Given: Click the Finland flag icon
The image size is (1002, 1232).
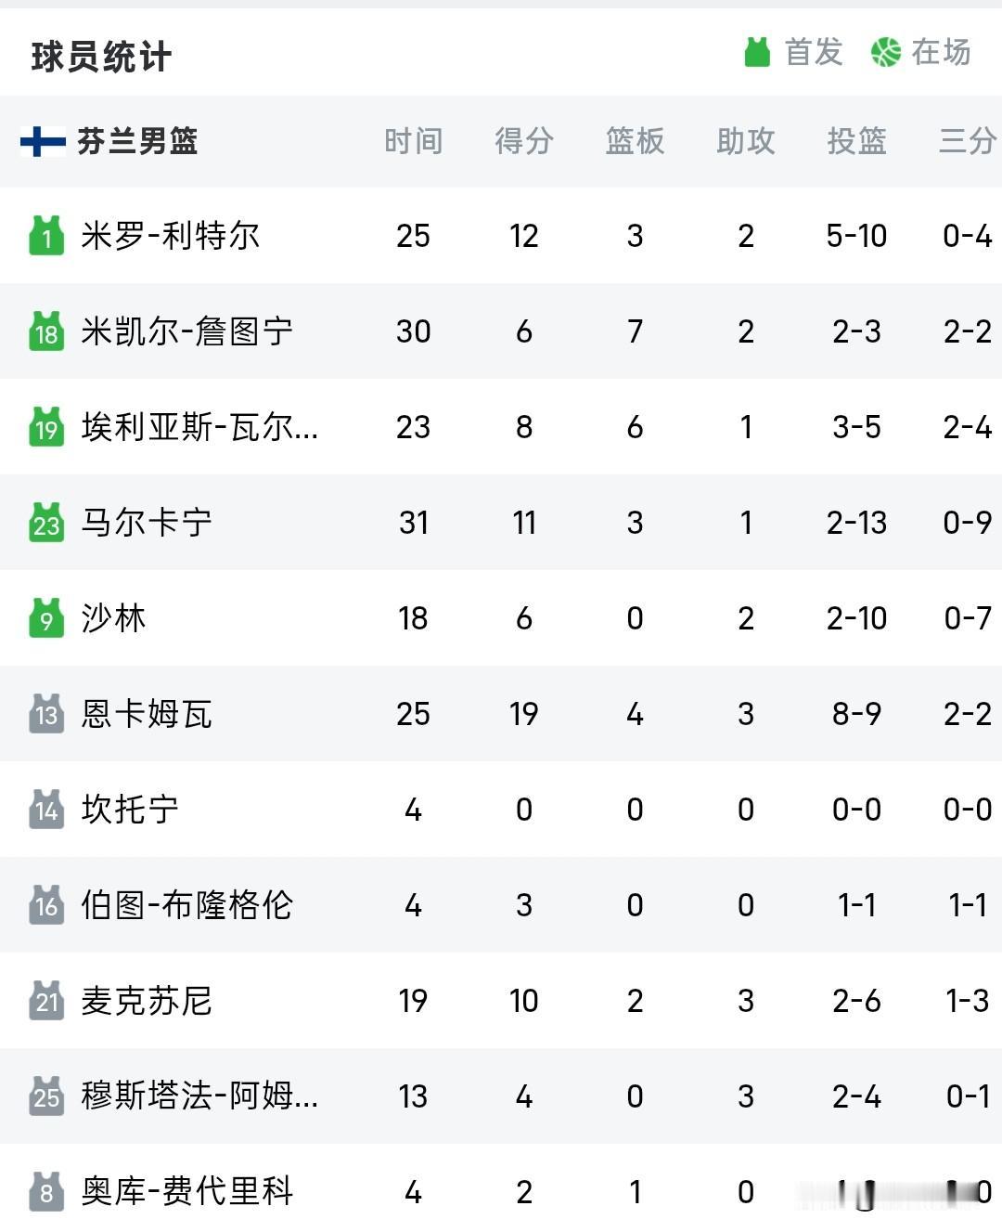Looking at the screenshot, I should [x=43, y=141].
